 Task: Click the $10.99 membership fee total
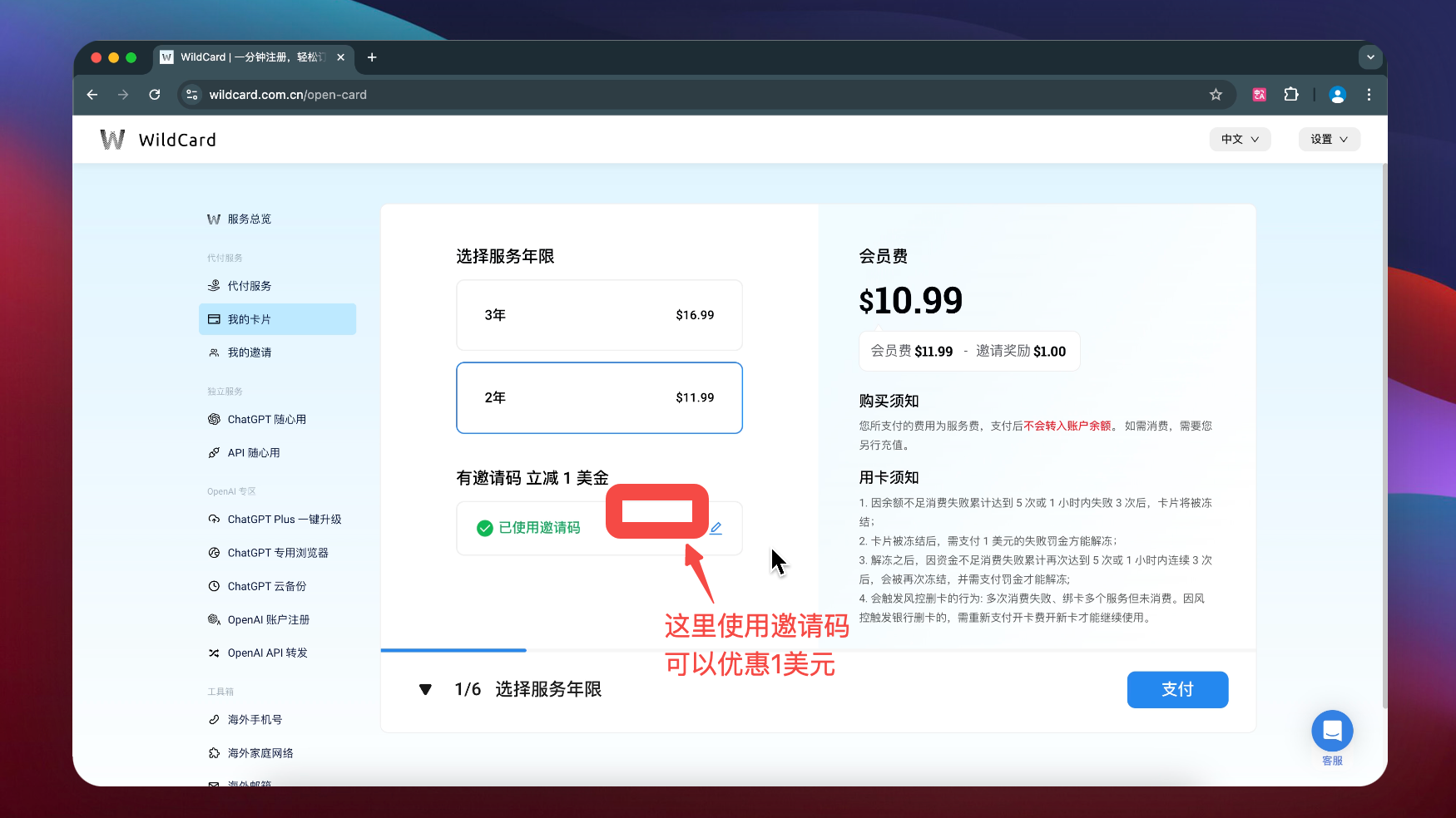click(x=911, y=300)
